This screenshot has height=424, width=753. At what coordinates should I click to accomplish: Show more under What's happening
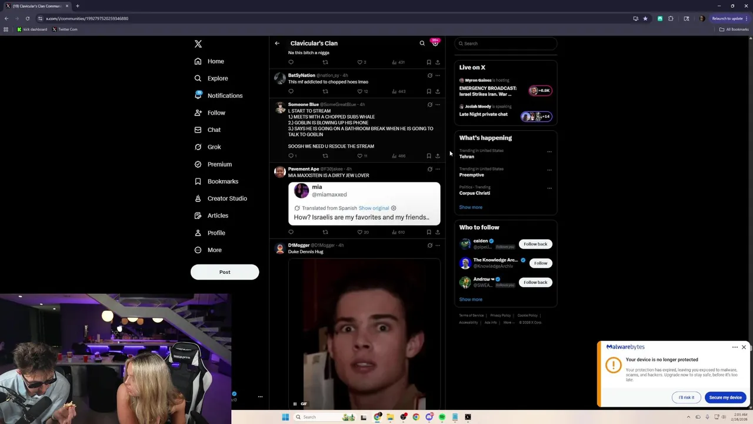pos(471,207)
